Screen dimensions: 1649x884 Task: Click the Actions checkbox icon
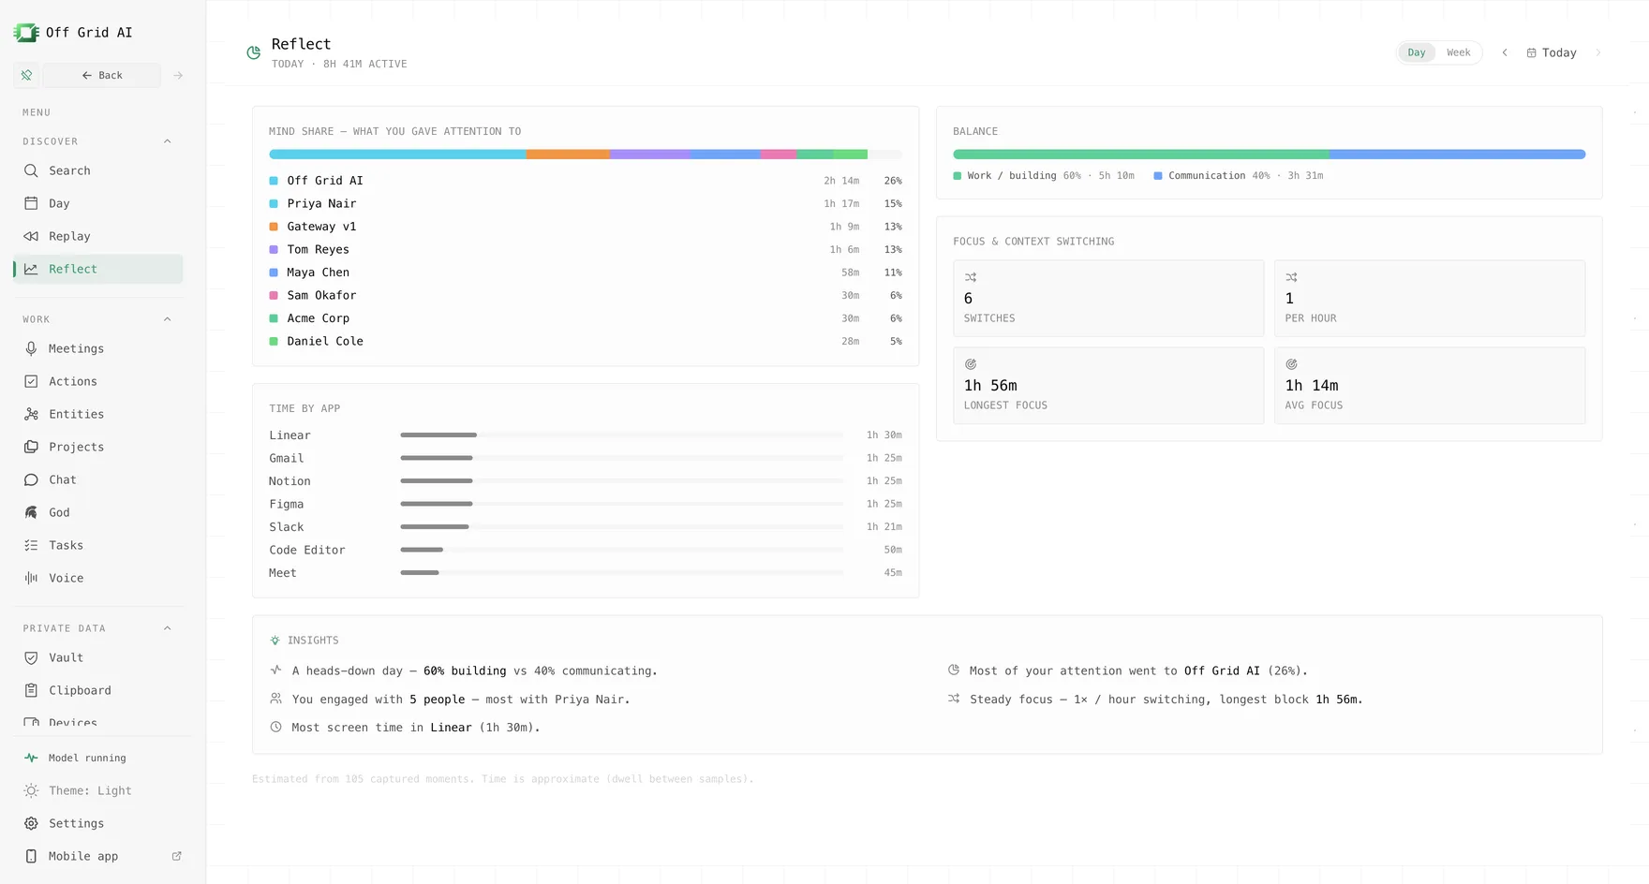pos(31,381)
